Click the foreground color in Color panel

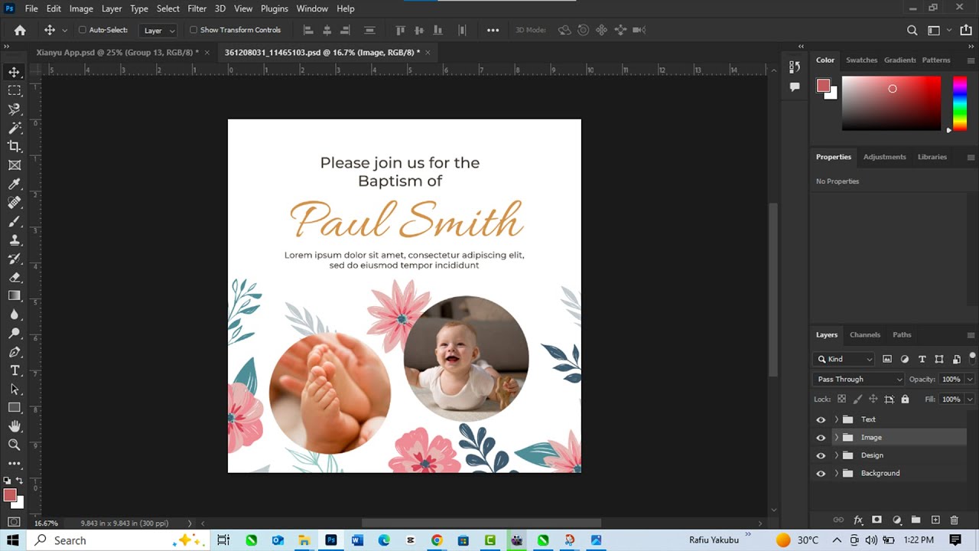823,86
